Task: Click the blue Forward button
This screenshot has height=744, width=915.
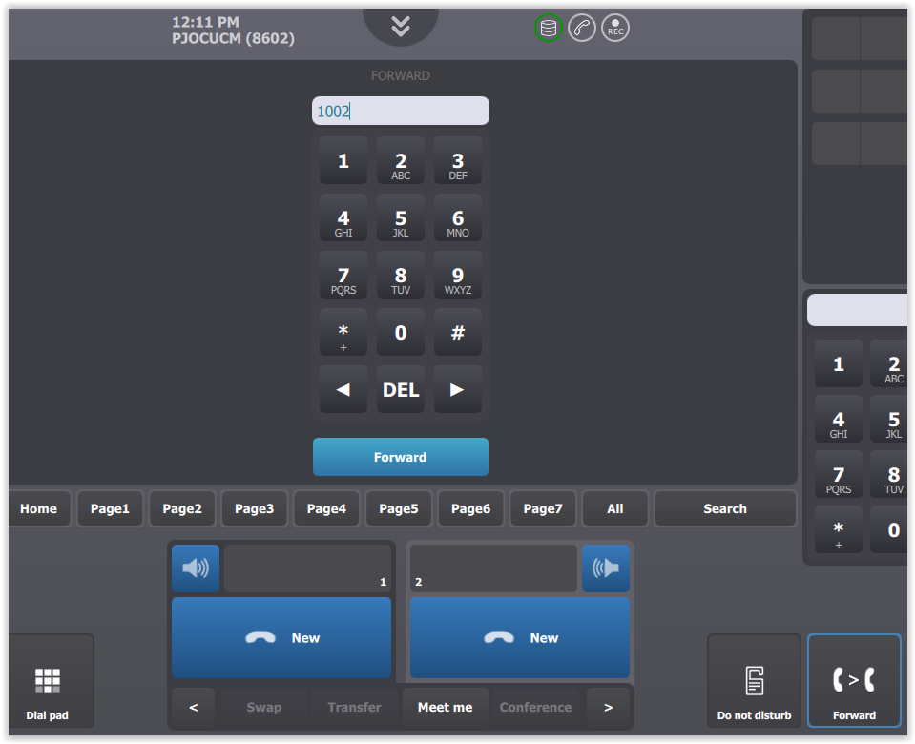Action: 401,457
